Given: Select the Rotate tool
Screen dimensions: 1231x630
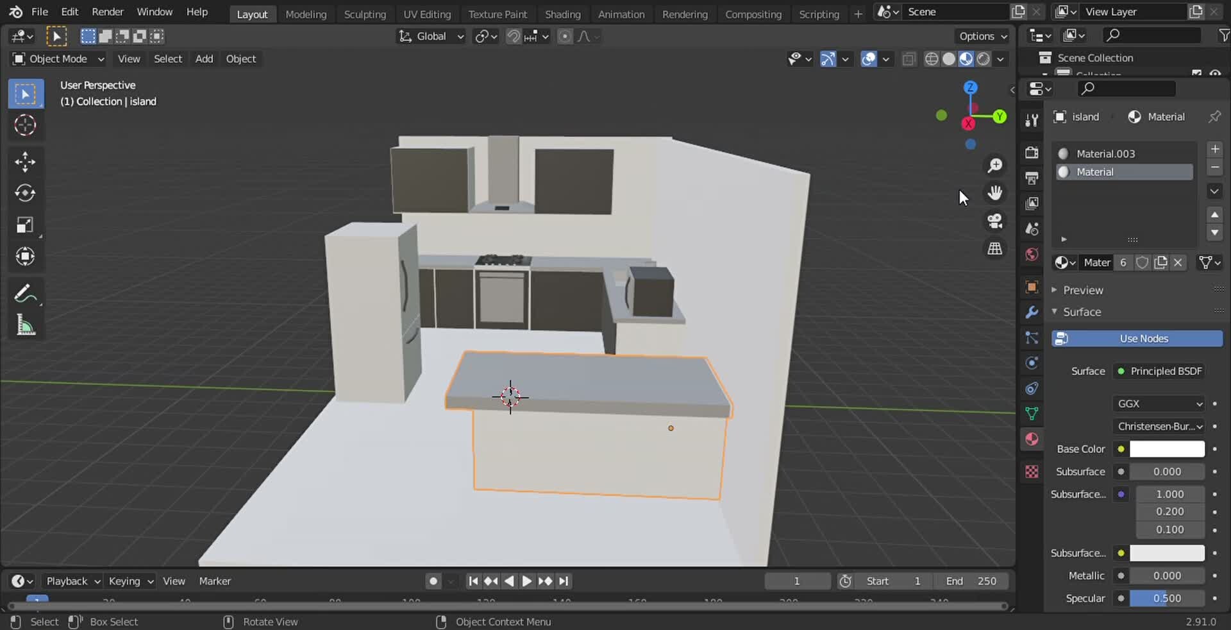Looking at the screenshot, I should click(x=26, y=193).
